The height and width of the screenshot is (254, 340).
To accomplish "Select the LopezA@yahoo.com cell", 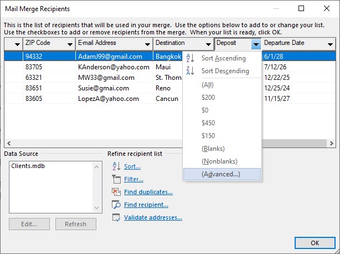I will 114,99.
